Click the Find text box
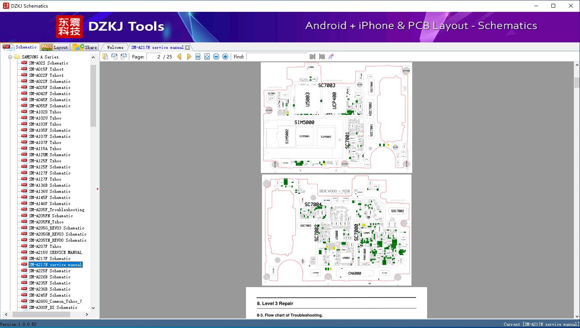This screenshot has width=580, height=328. 277,57
